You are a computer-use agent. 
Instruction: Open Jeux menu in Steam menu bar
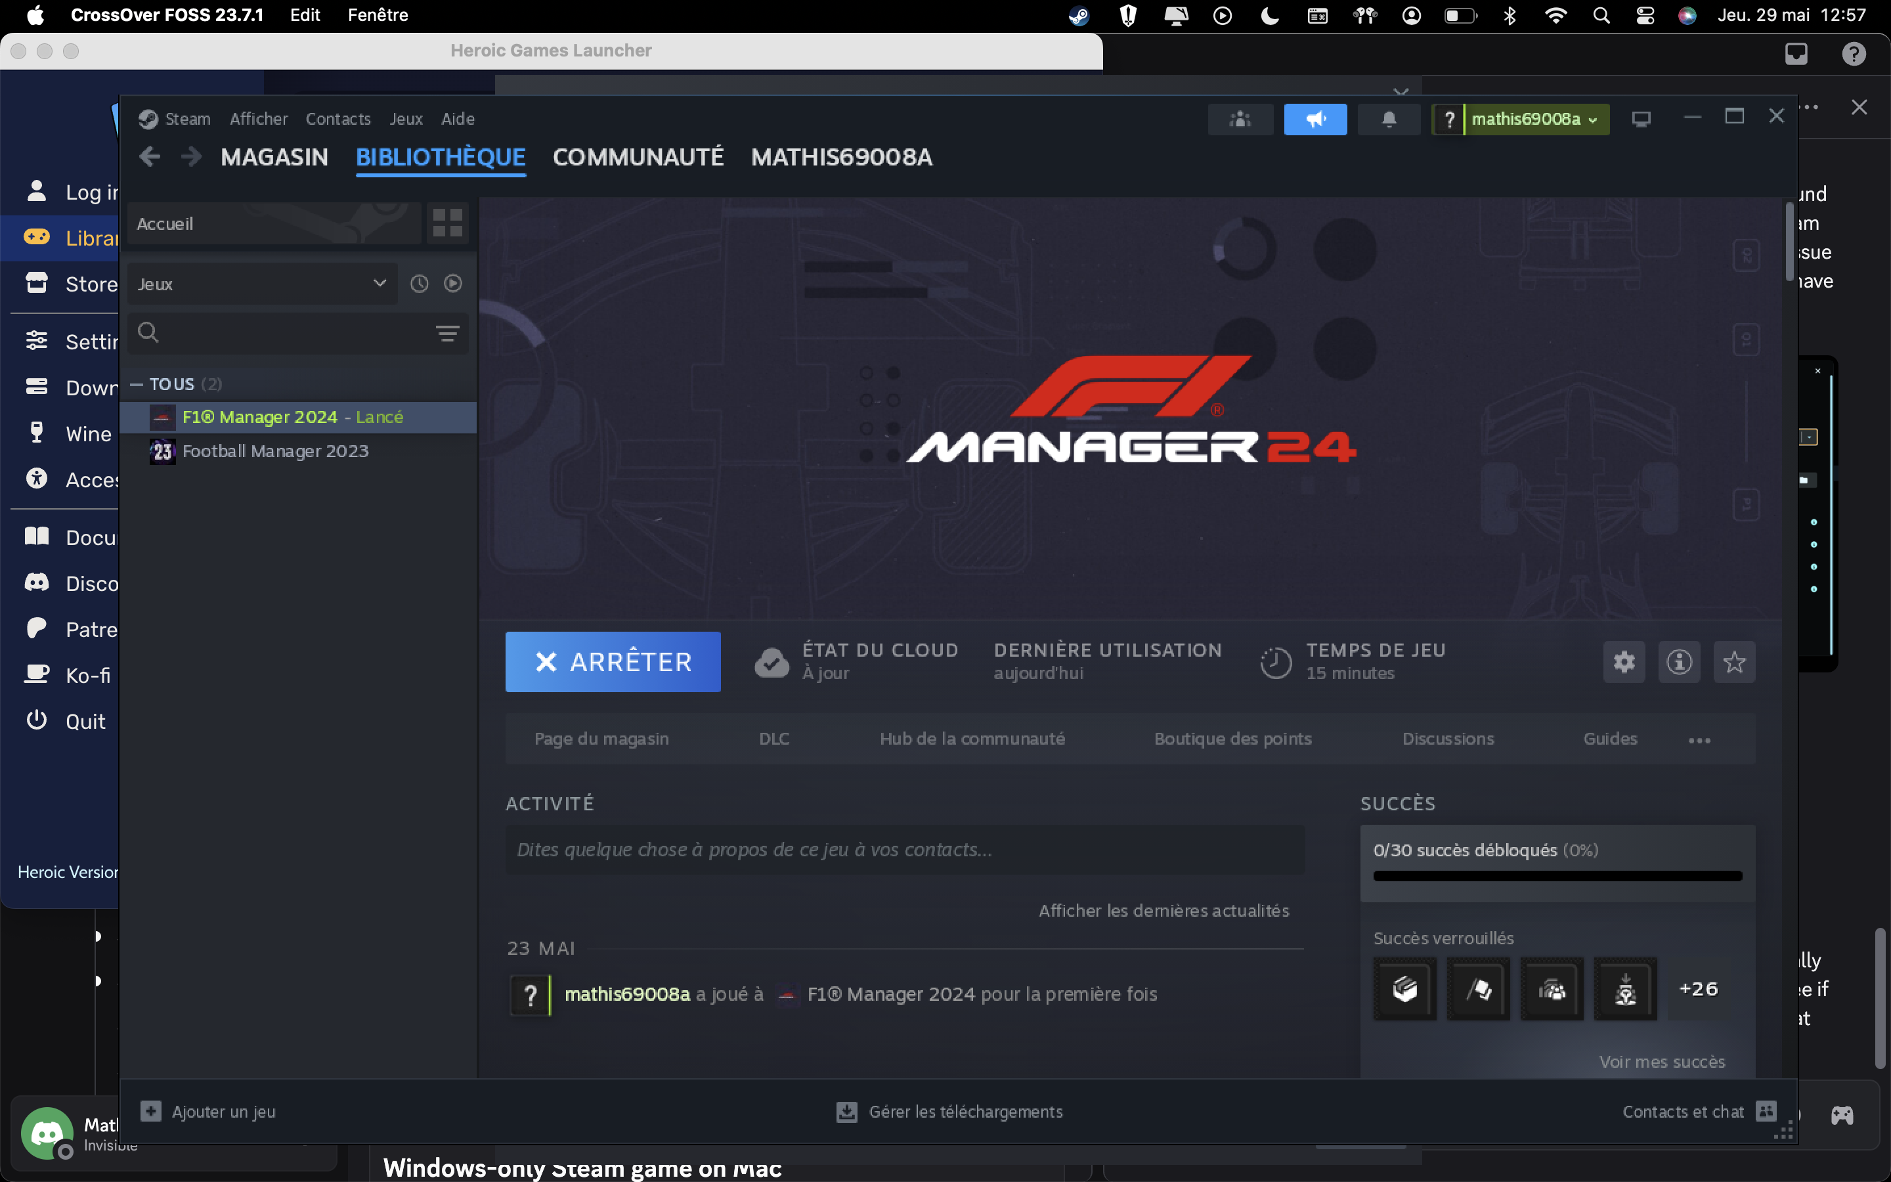coord(406,119)
